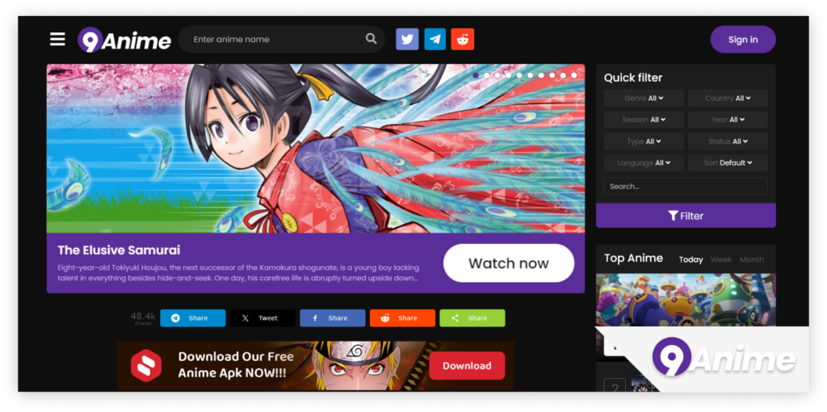
Task: Click Download Our Free Anime Apk text
Action: point(236,364)
